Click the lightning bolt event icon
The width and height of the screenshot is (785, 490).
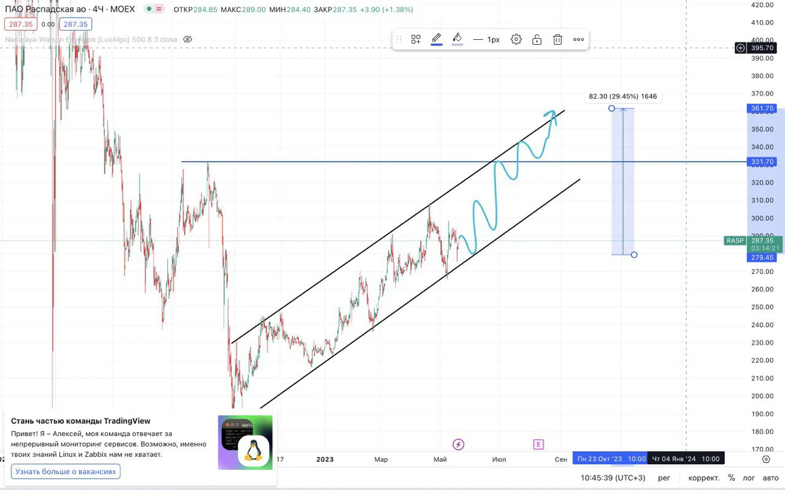point(458,444)
